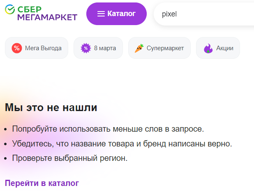Click the Проверьте выбранный регион tip
Viewport: 254px width, 195px height.
point(70,158)
